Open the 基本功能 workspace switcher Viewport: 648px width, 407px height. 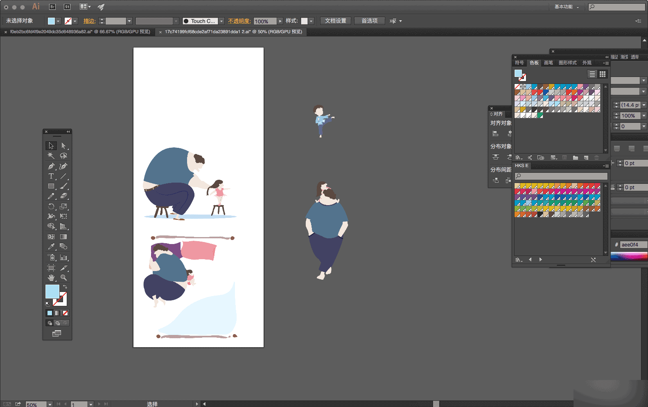click(567, 7)
